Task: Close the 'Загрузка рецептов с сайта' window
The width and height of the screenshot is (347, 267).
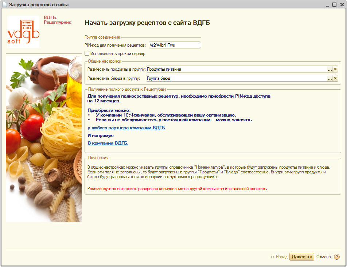Action: pos(342,5)
